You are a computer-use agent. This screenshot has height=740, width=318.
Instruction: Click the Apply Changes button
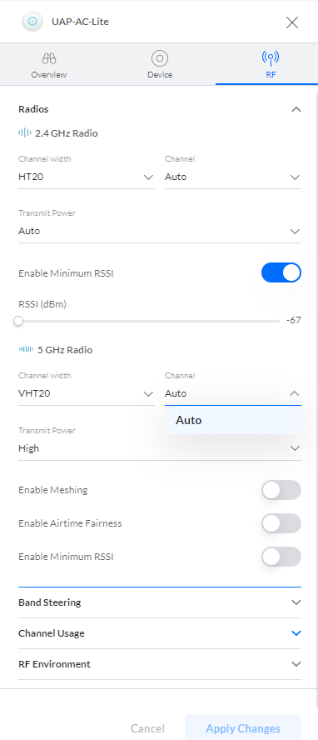tap(243, 728)
